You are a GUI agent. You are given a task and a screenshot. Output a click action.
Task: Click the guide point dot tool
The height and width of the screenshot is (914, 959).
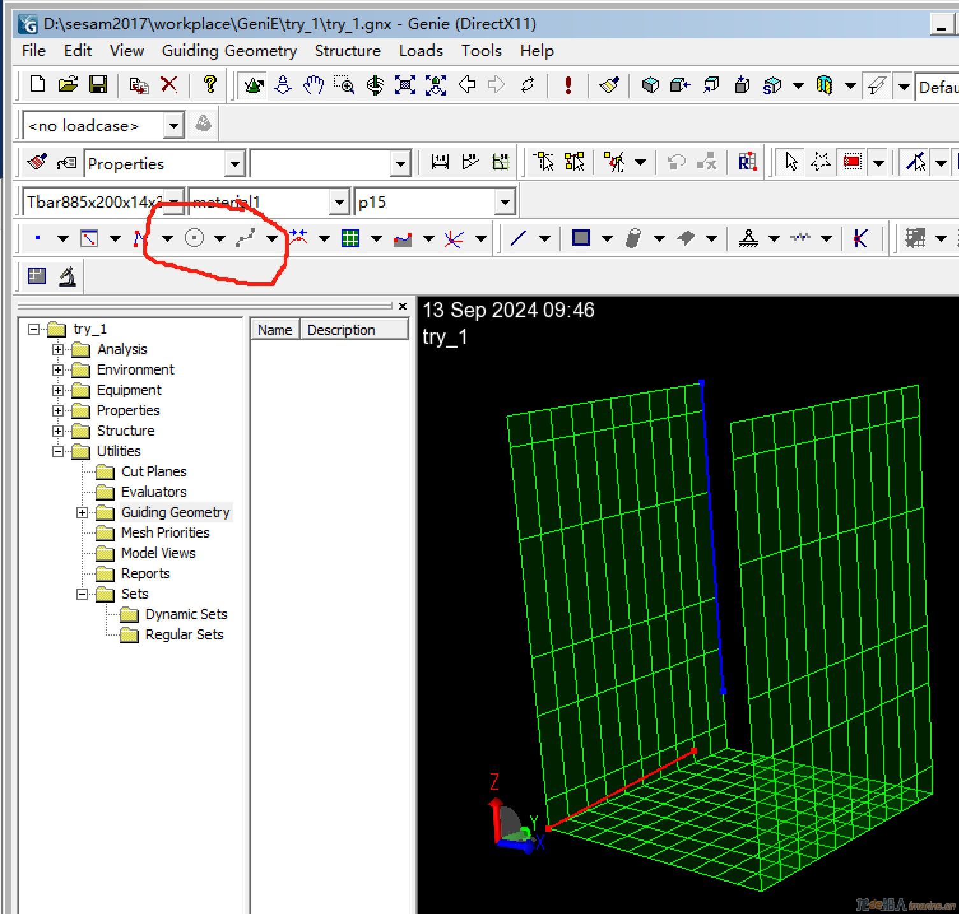point(38,238)
